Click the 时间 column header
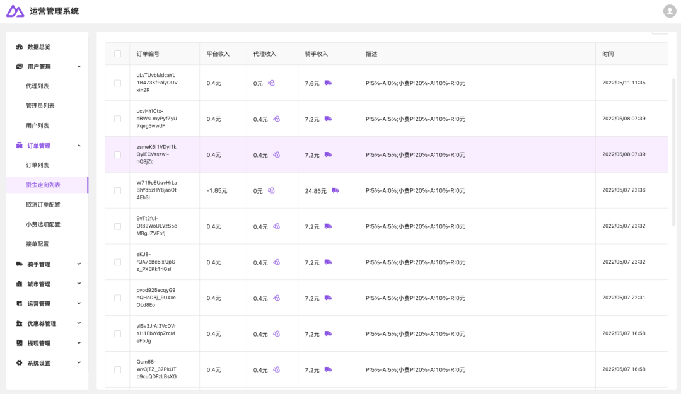 (x=608, y=54)
